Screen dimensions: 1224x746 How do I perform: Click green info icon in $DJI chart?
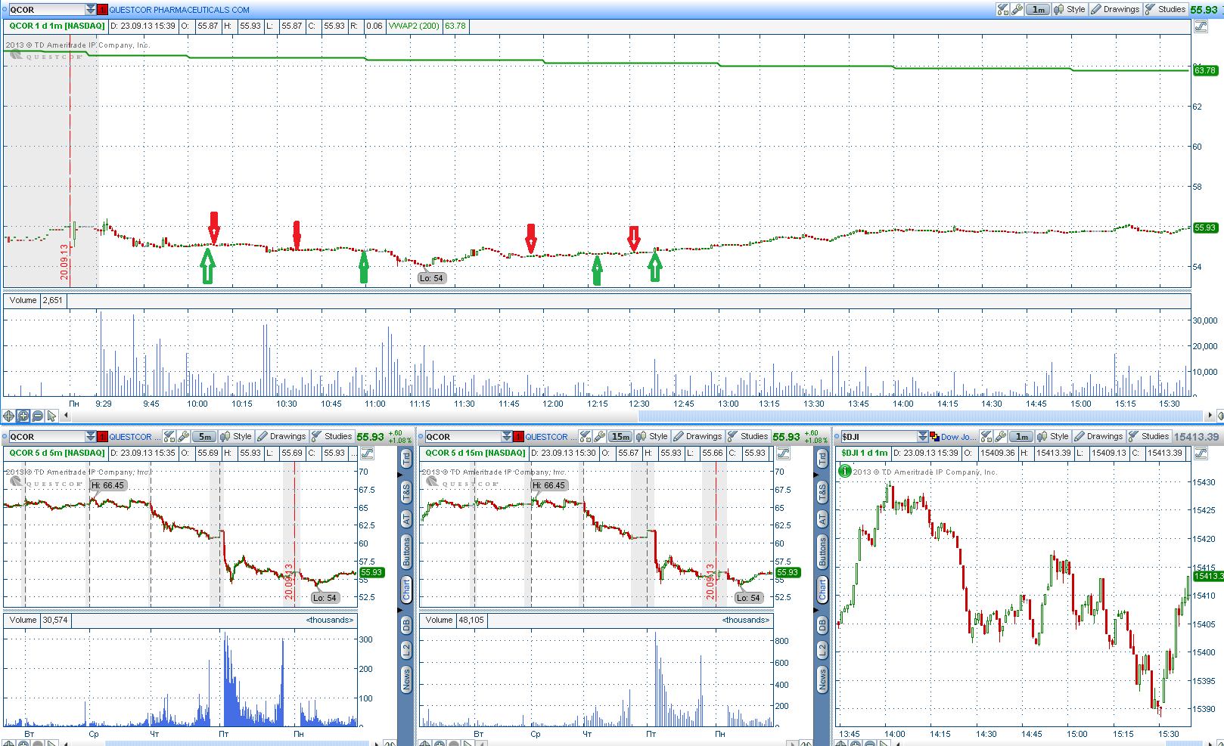click(x=845, y=471)
